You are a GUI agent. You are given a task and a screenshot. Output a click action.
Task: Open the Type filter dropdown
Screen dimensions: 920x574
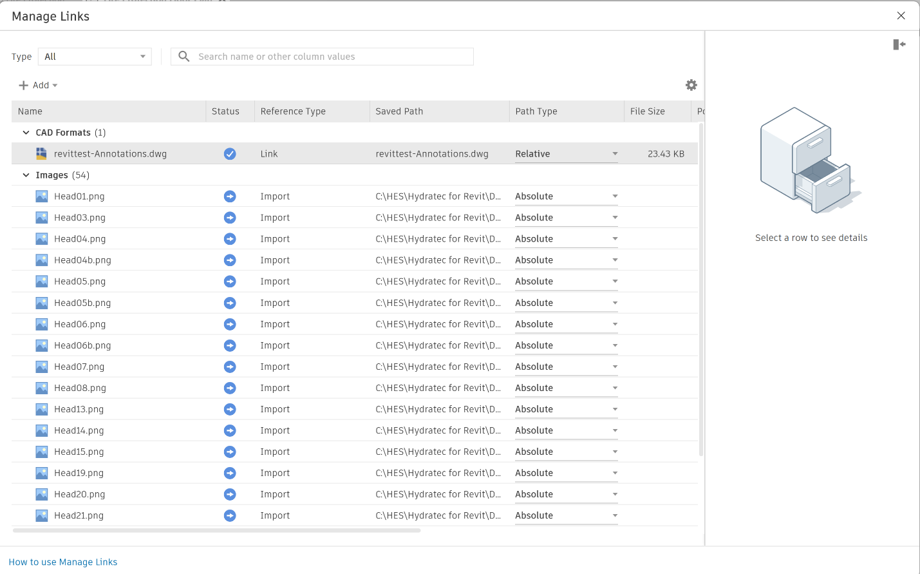(95, 57)
